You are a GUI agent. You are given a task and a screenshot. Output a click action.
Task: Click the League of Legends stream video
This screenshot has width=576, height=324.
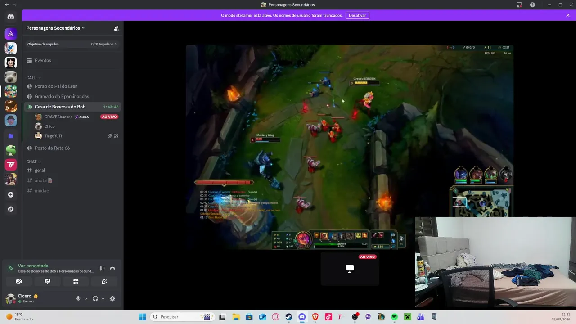(350, 147)
